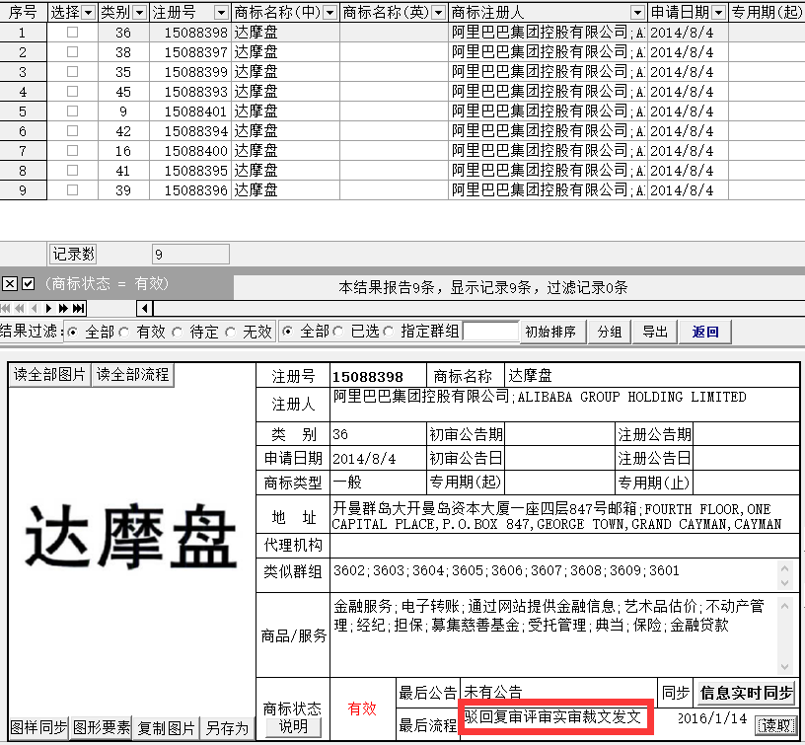
Task: Tick the checkbox for row 1 (15088398)
Action: point(72,32)
